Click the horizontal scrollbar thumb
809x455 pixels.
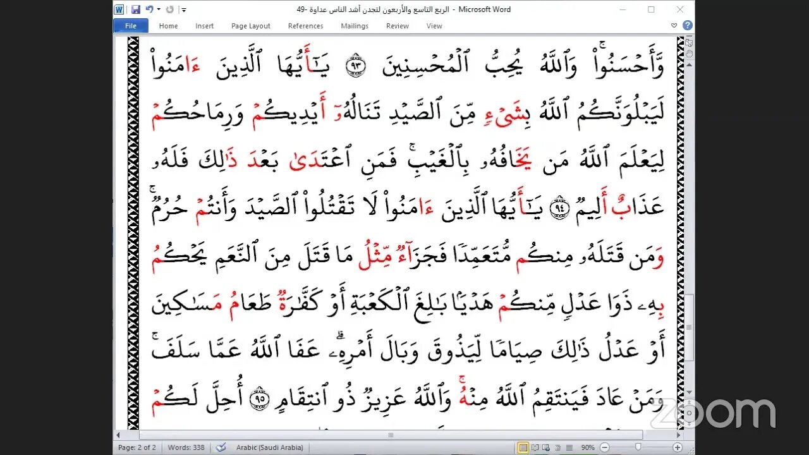pos(391,435)
